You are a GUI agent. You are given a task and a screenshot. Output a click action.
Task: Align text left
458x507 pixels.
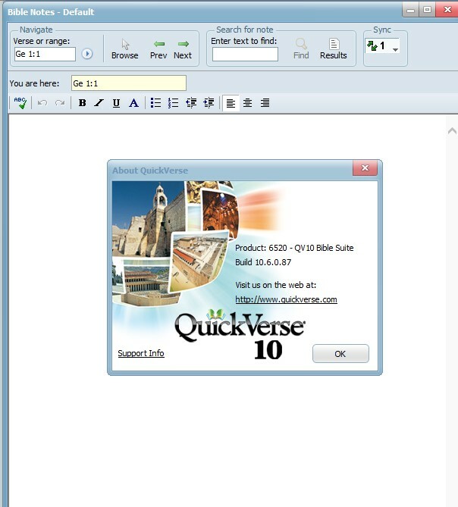pyautogui.click(x=231, y=103)
